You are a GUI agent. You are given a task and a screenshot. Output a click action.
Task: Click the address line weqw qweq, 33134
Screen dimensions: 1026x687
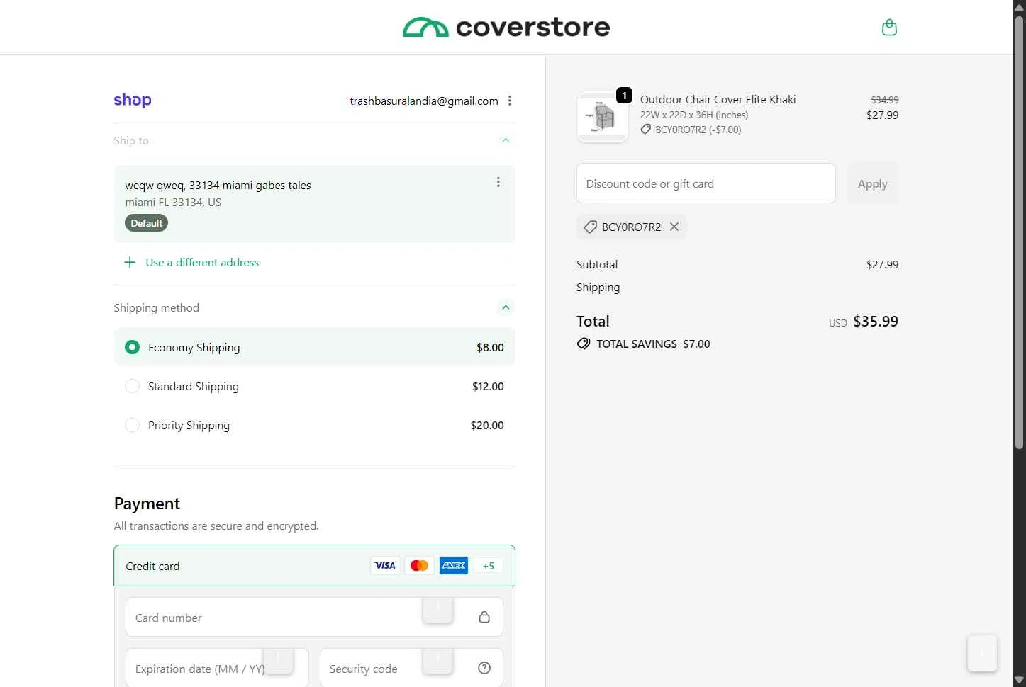[x=218, y=185]
